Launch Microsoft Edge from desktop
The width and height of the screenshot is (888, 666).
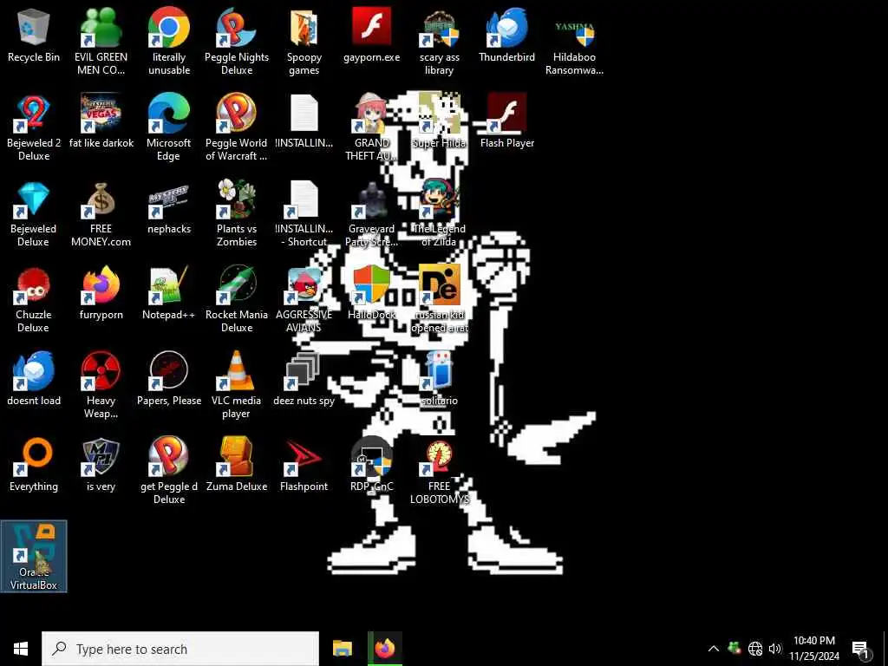tap(169, 127)
